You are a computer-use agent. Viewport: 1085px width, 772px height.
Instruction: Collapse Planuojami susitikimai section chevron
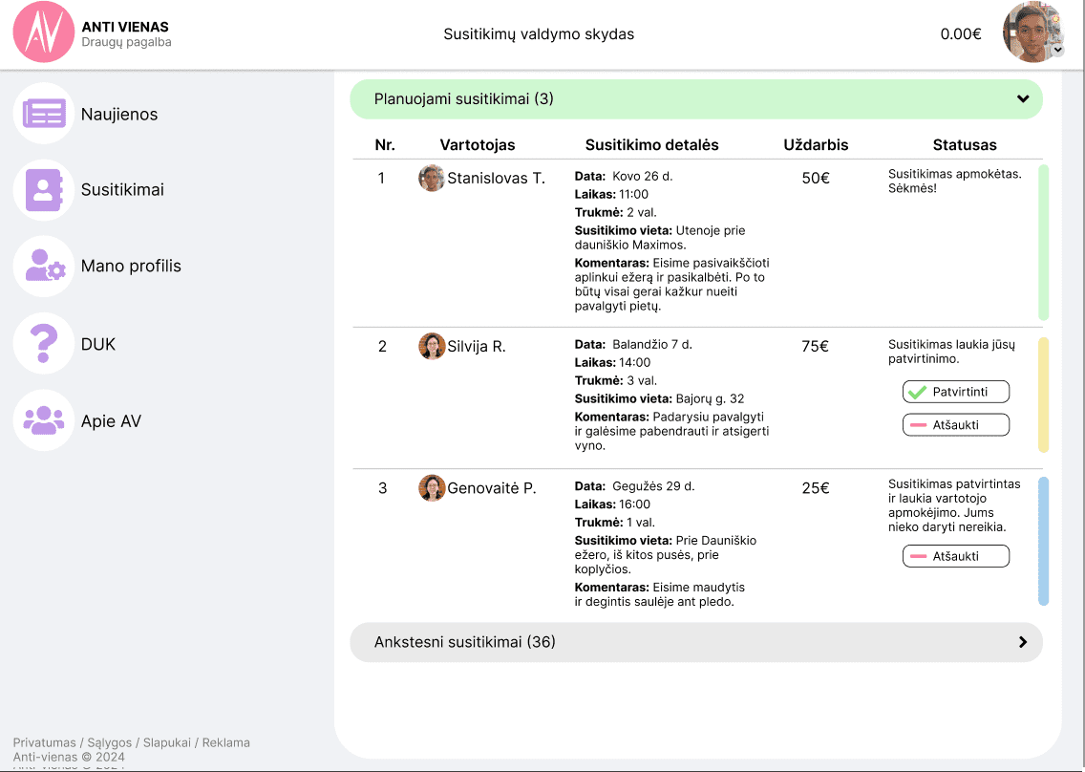coord(1023,99)
